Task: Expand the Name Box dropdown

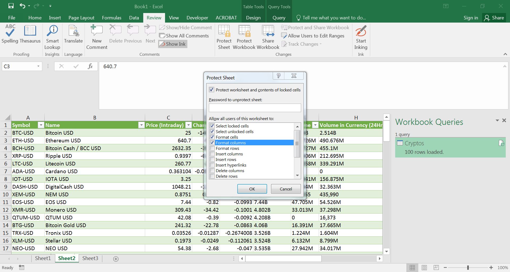Action: click(x=38, y=66)
